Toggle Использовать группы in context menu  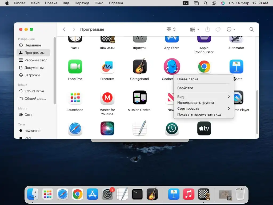point(203,103)
